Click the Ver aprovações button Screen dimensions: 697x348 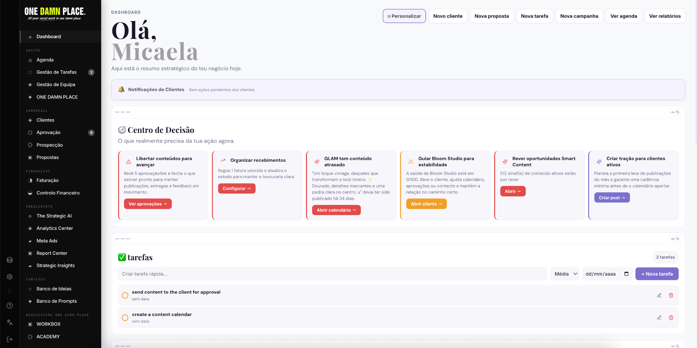tap(148, 204)
